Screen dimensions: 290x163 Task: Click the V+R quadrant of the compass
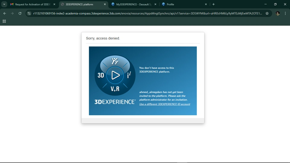pyautogui.click(x=115, y=89)
